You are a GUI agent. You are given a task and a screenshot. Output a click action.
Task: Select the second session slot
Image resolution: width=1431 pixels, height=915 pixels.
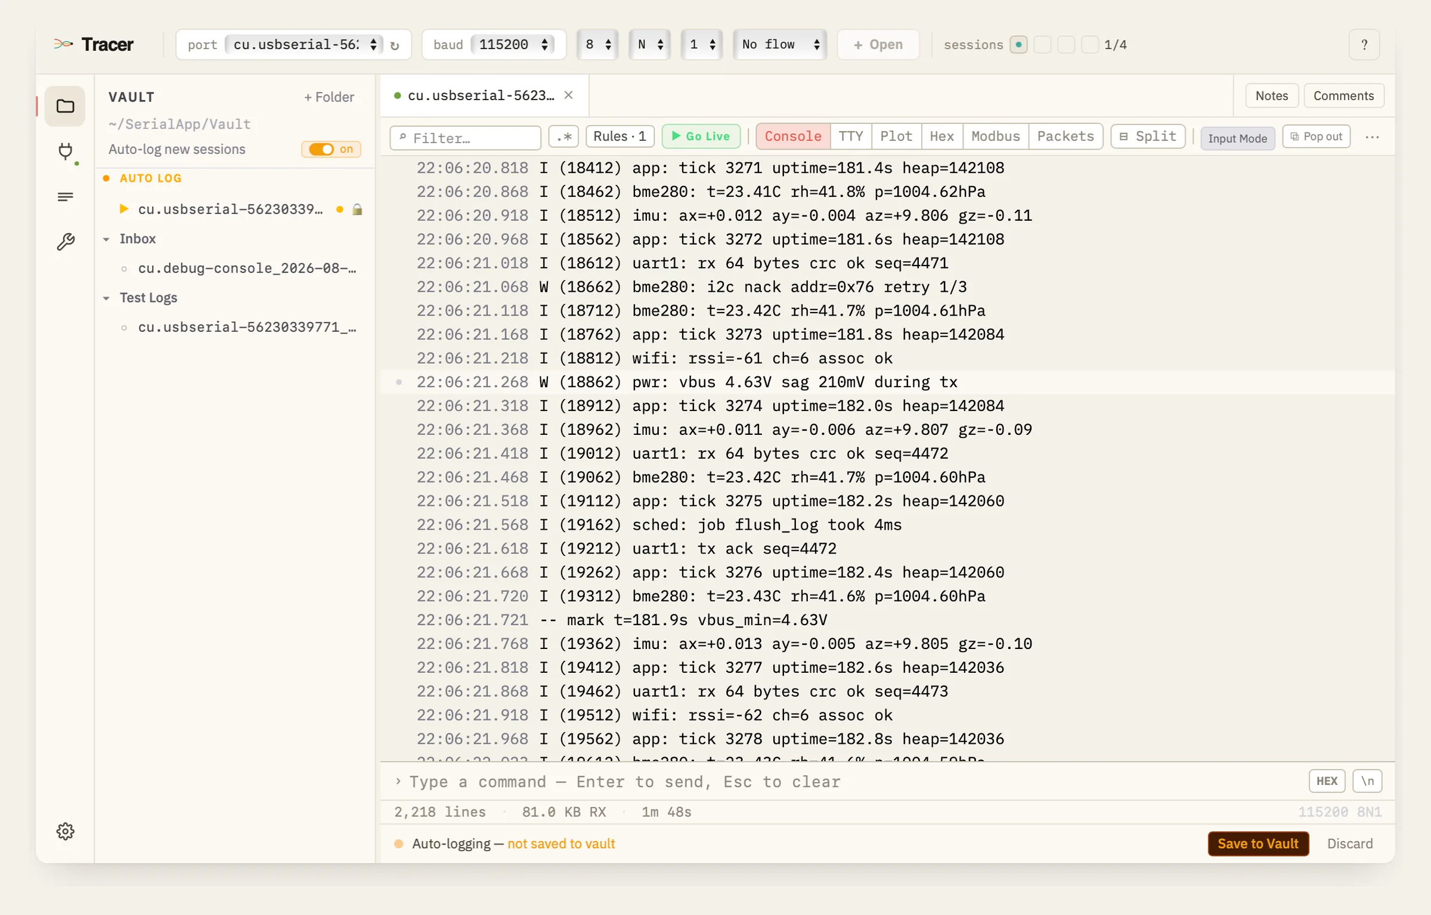(1042, 45)
